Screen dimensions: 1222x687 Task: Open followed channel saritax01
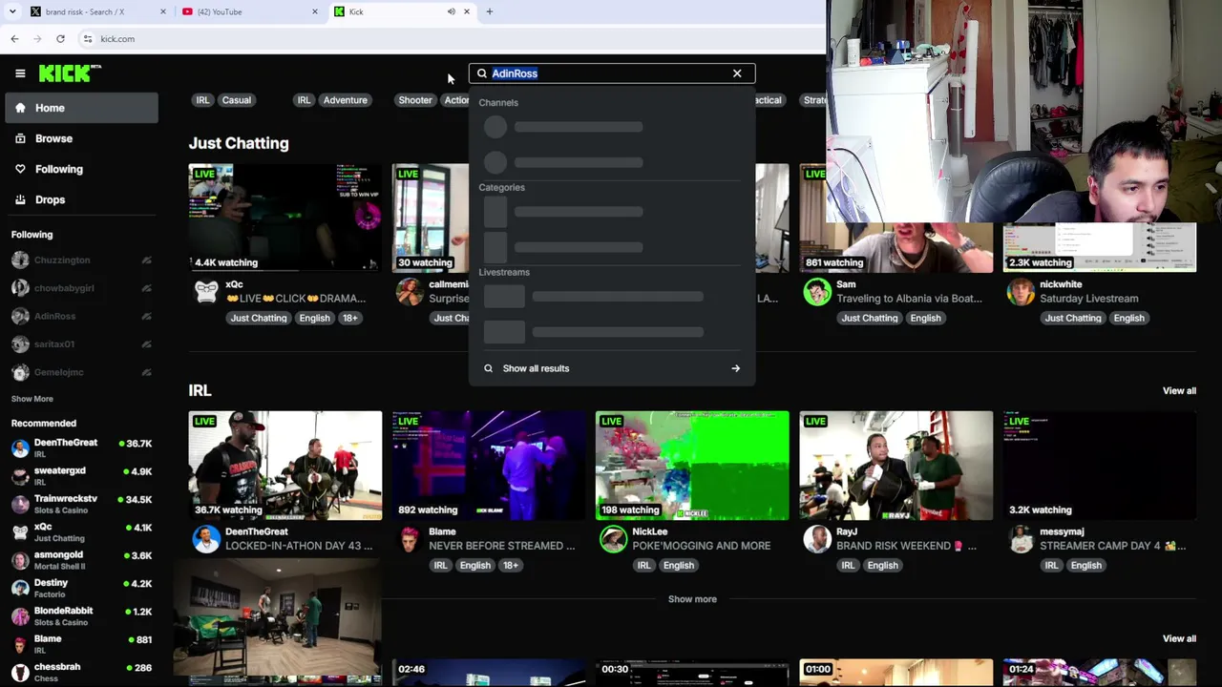point(82,343)
